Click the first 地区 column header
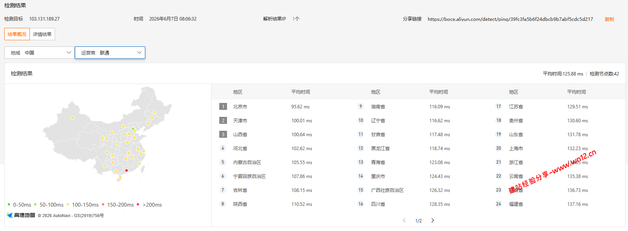 click(x=238, y=92)
